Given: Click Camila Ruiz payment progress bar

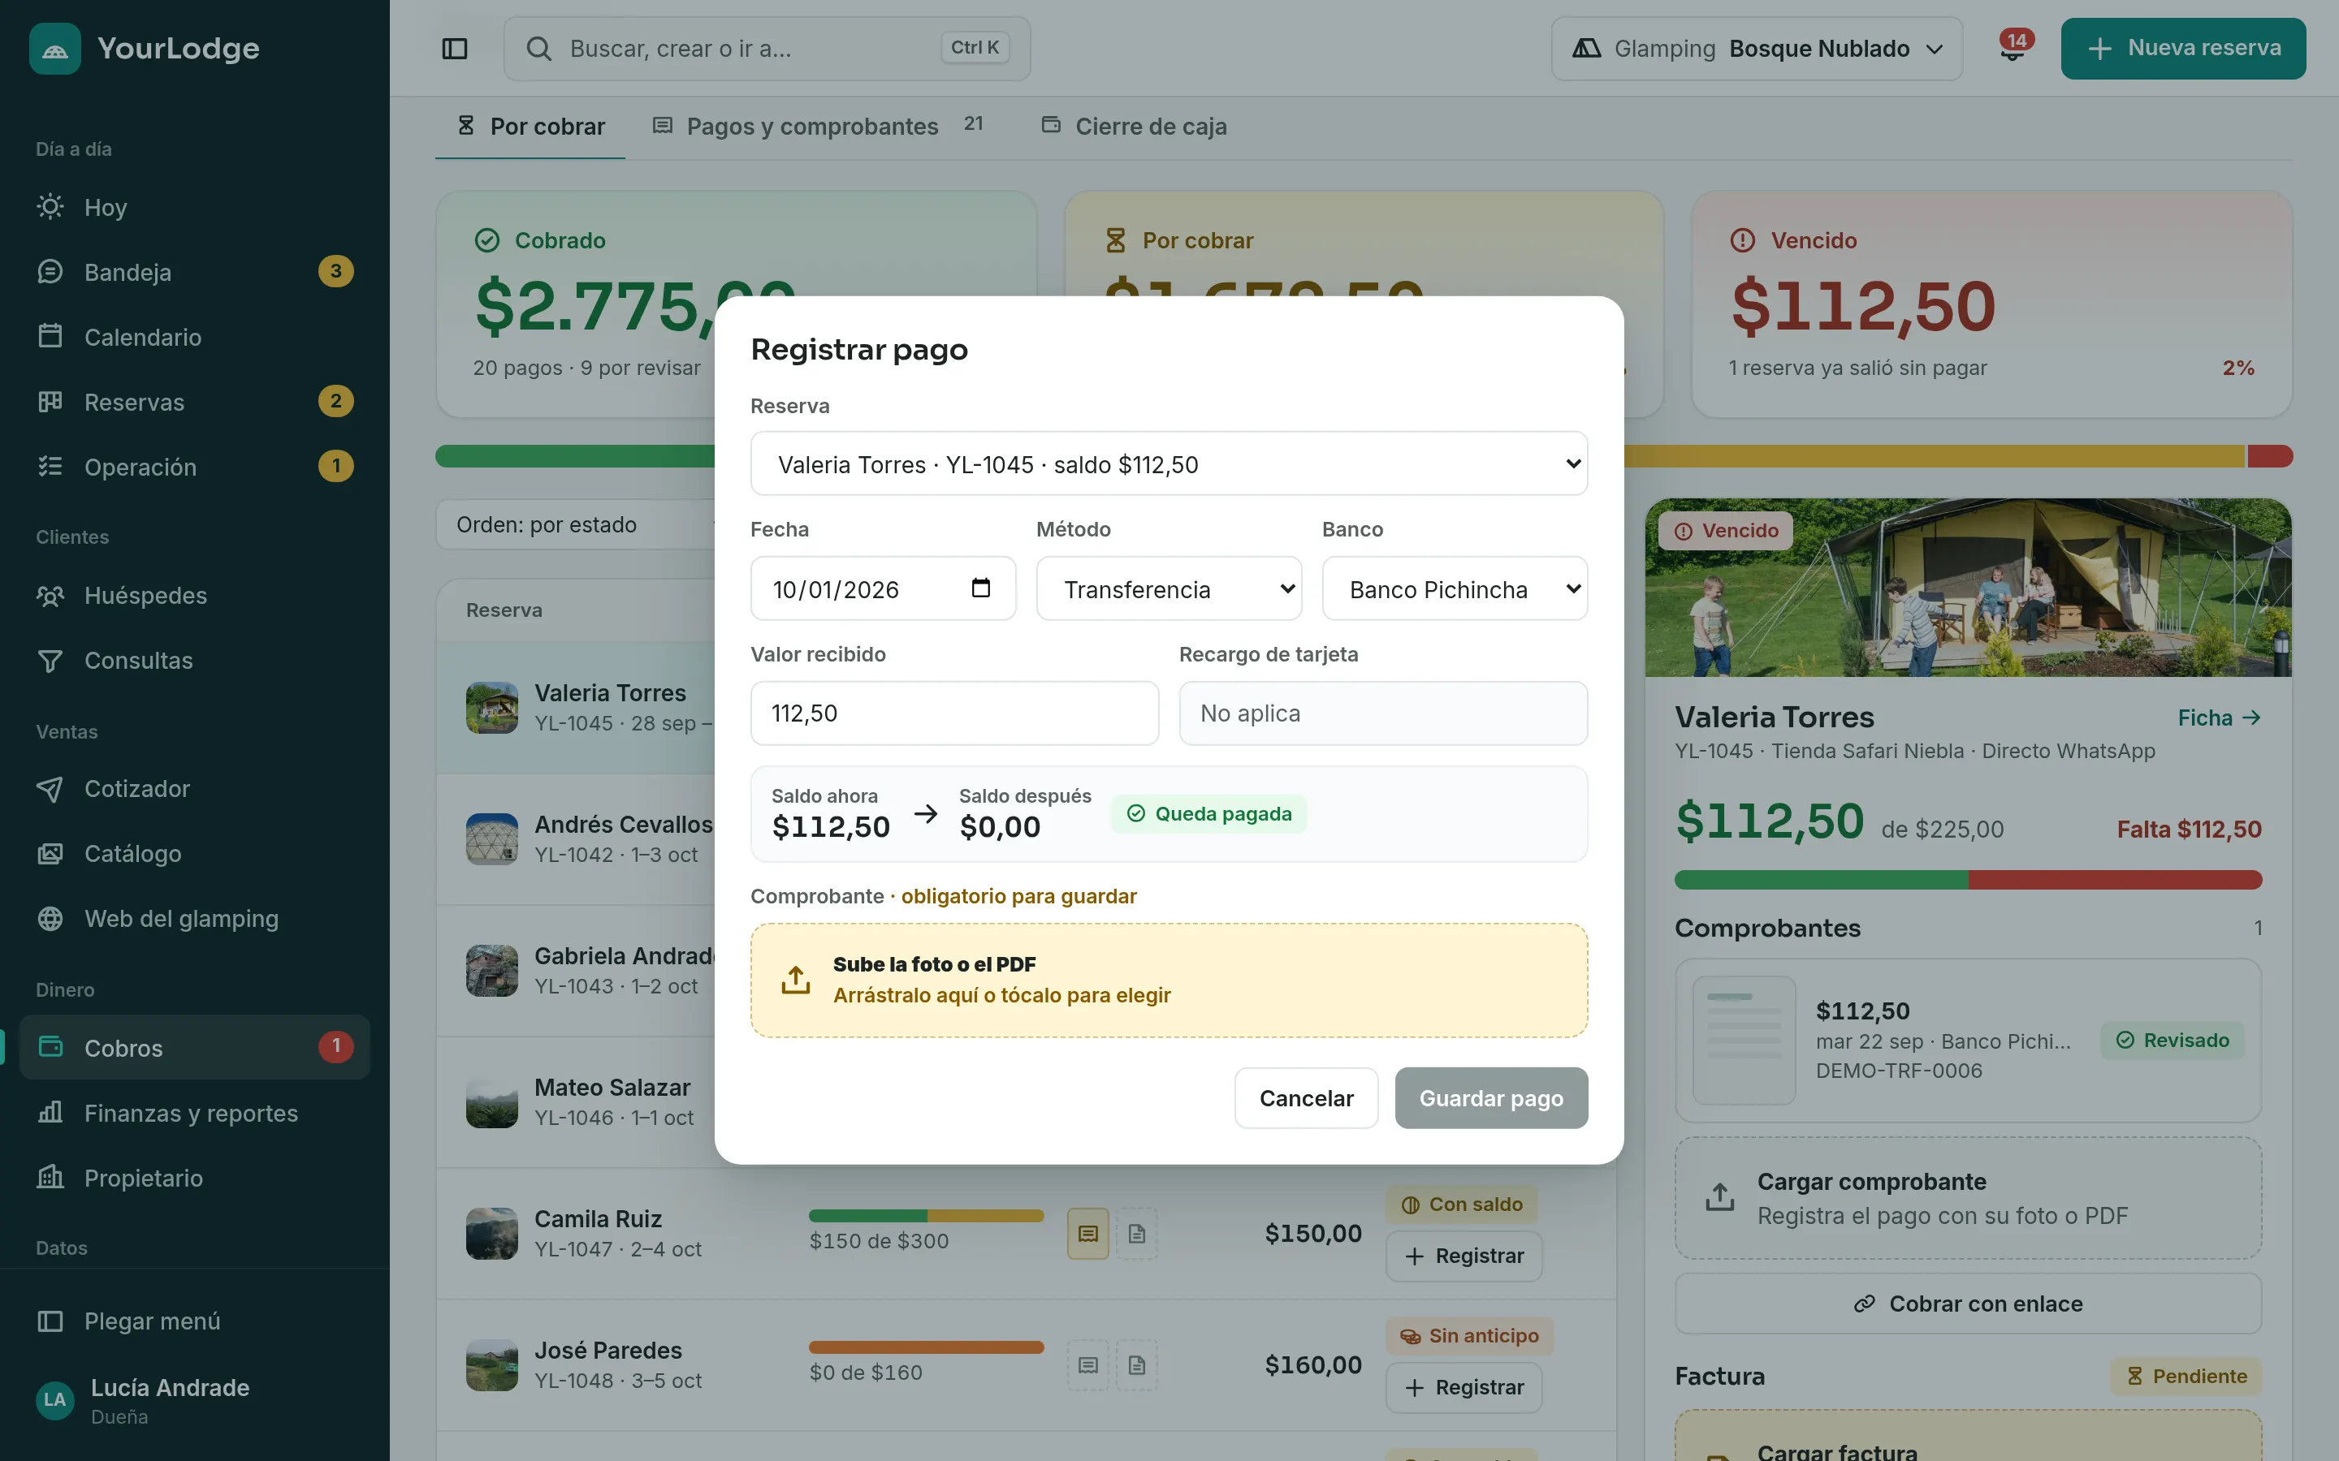Looking at the screenshot, I should tap(926, 1216).
